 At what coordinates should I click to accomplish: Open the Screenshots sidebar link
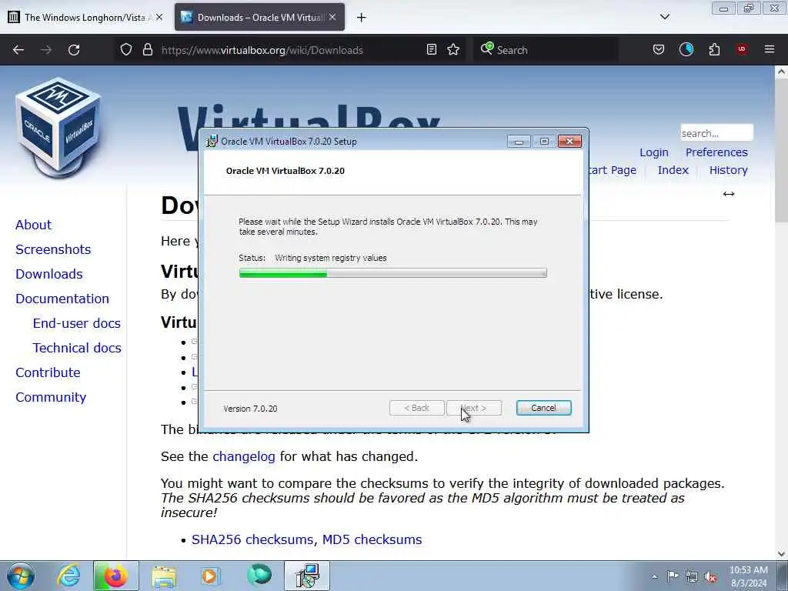click(53, 249)
